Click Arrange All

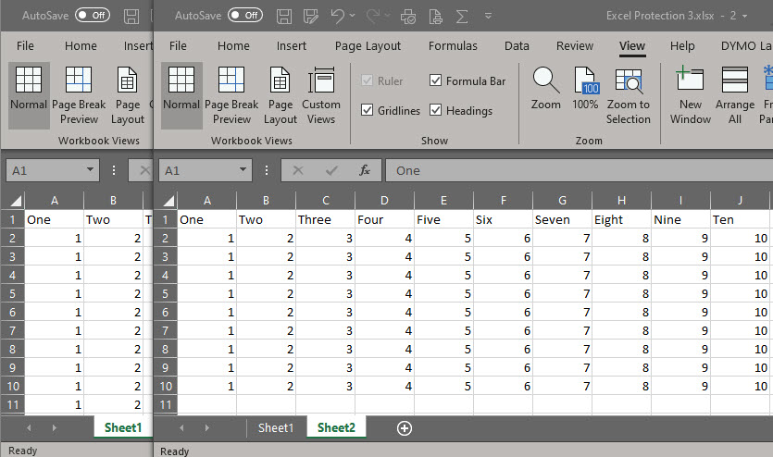point(734,95)
